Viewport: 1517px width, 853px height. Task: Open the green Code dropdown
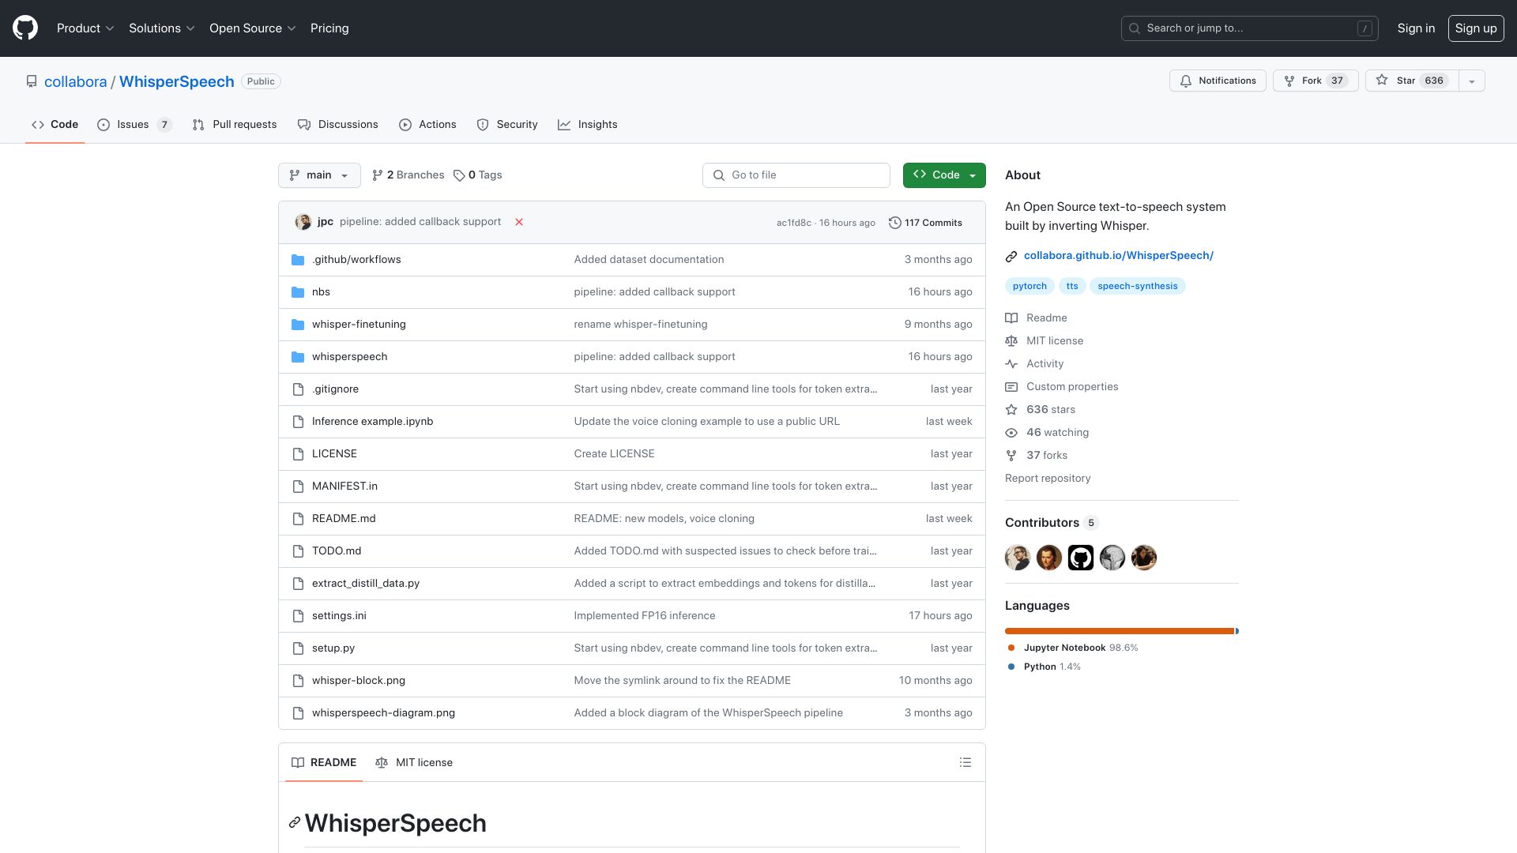click(944, 175)
